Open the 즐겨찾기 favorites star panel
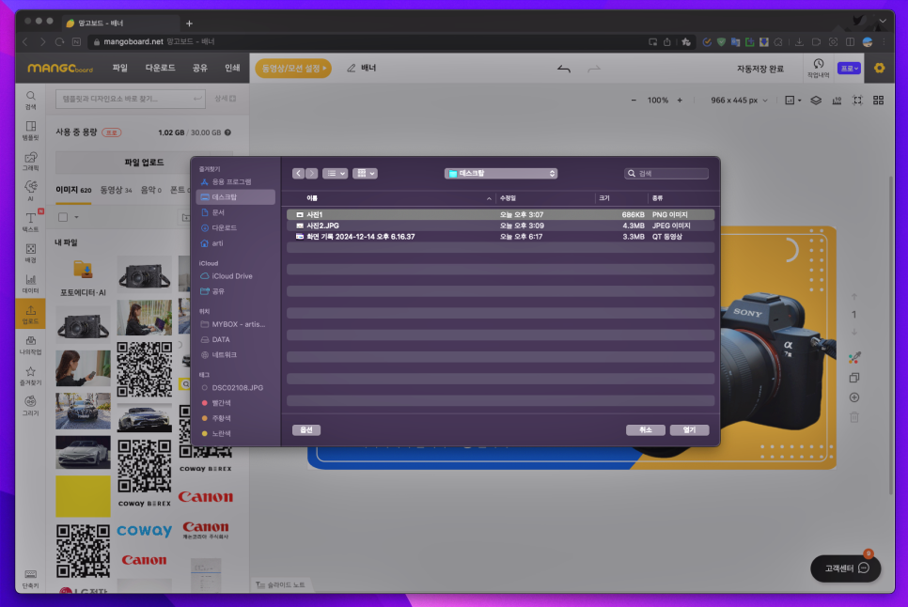This screenshot has height=607, width=908. click(31, 375)
